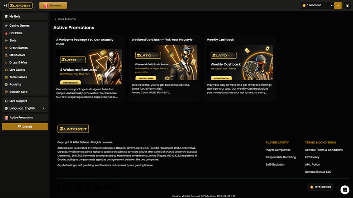
Task: Open the Telegram social icon
Action: click(x=80, y=187)
